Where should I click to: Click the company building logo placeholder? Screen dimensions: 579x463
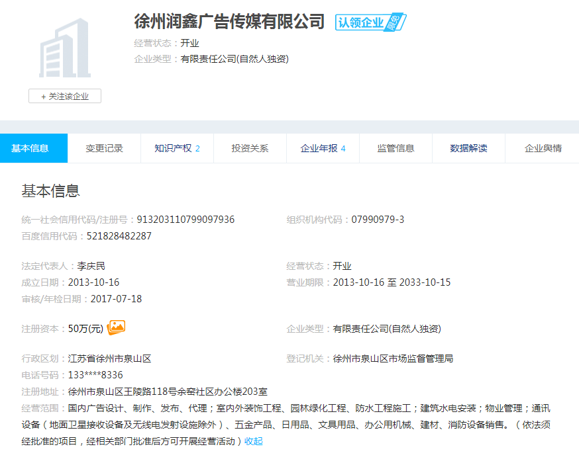[64, 48]
